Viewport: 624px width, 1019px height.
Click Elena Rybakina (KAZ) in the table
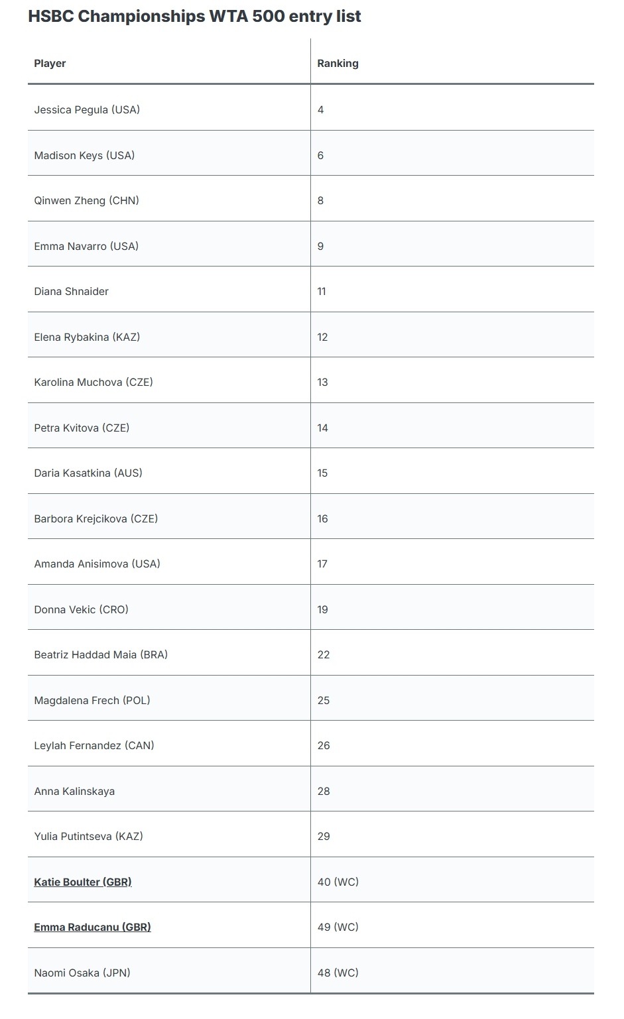[87, 337]
